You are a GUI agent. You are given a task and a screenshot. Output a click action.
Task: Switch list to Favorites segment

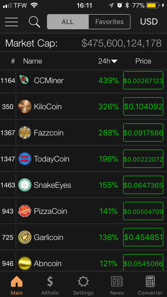(x=109, y=22)
